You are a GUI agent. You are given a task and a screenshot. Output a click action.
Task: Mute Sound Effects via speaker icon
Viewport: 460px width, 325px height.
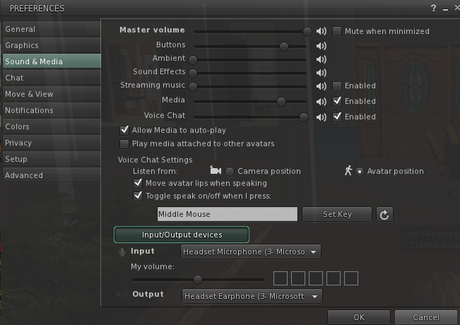[x=322, y=73]
